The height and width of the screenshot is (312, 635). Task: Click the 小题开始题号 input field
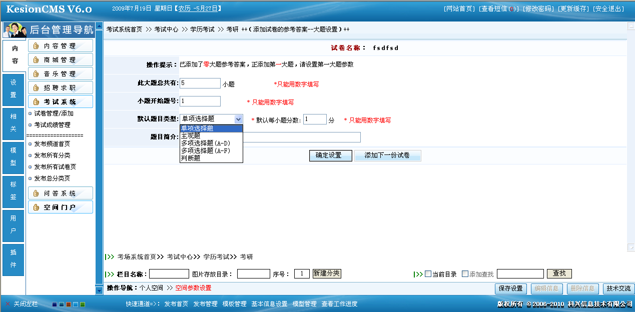click(200, 101)
